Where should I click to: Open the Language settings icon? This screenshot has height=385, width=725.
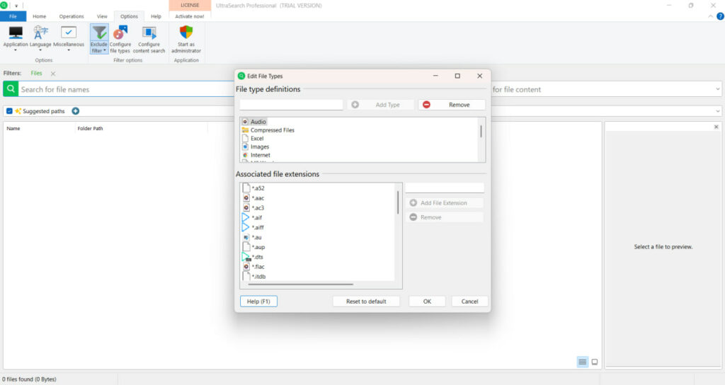tap(40, 33)
